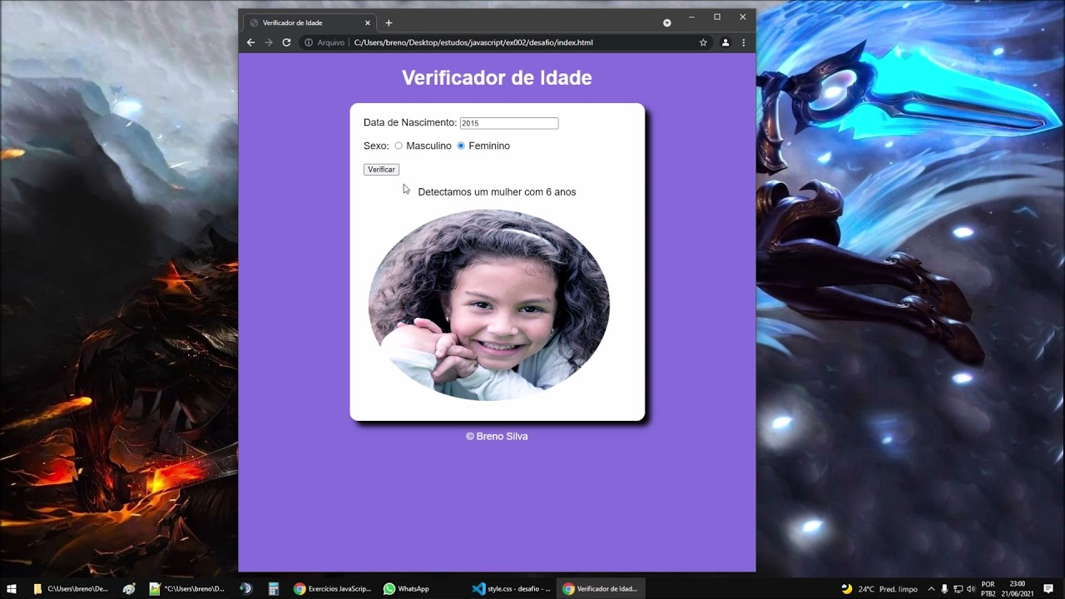Open the notification center icon
The width and height of the screenshot is (1065, 599).
point(1048,588)
